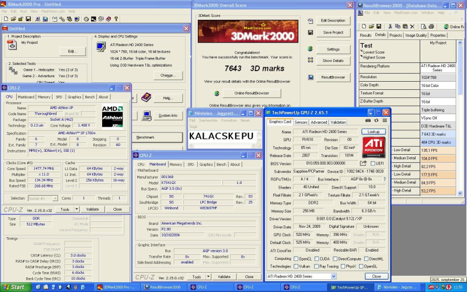Open the Tools dropdown arrow in CPU-Z Mainboard window

click(x=208, y=276)
